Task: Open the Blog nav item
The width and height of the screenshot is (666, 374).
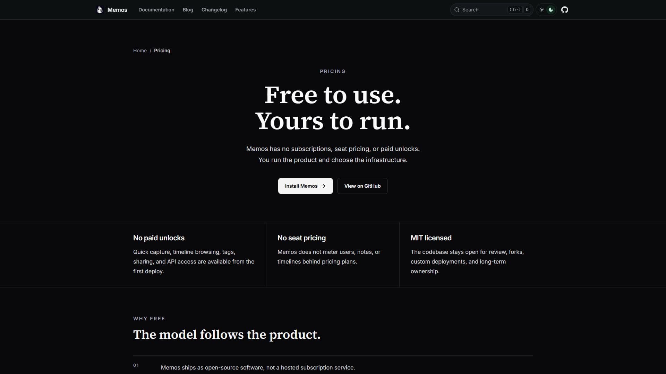Action: (188, 10)
